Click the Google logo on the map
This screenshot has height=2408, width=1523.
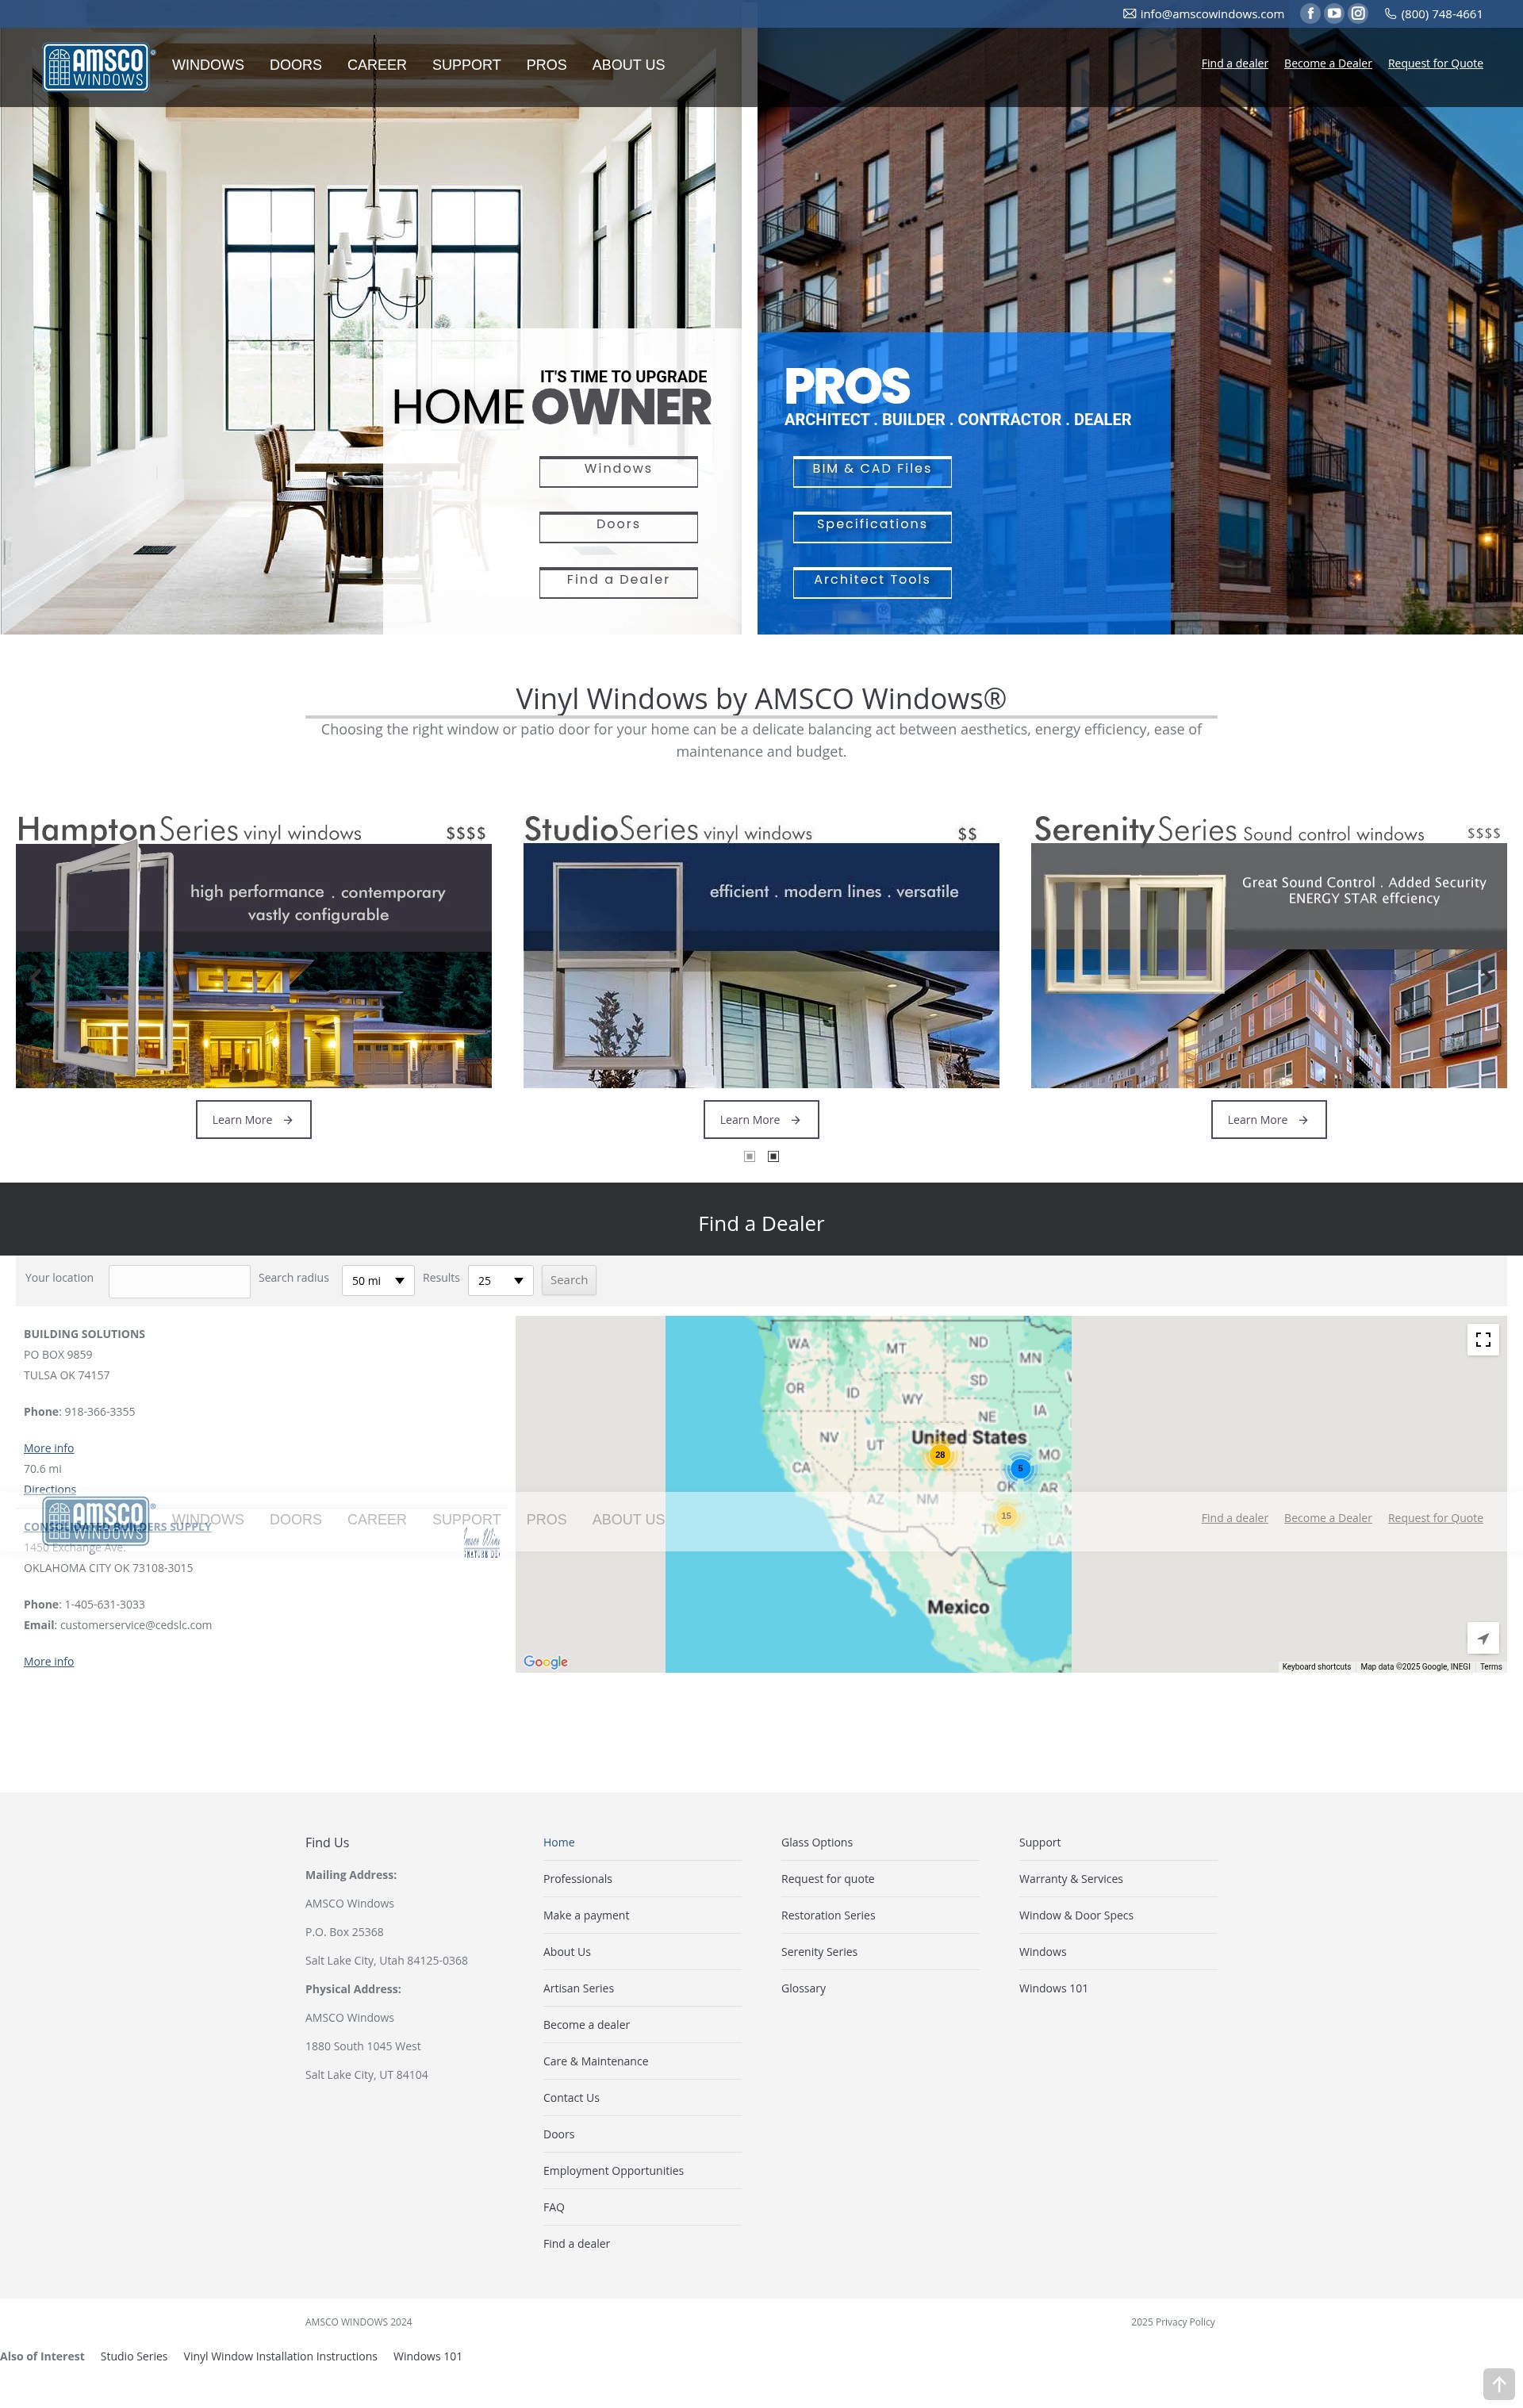coord(545,1661)
